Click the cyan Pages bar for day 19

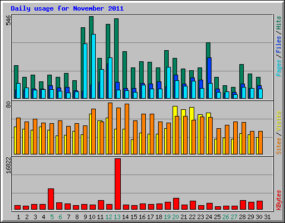coord(169,83)
